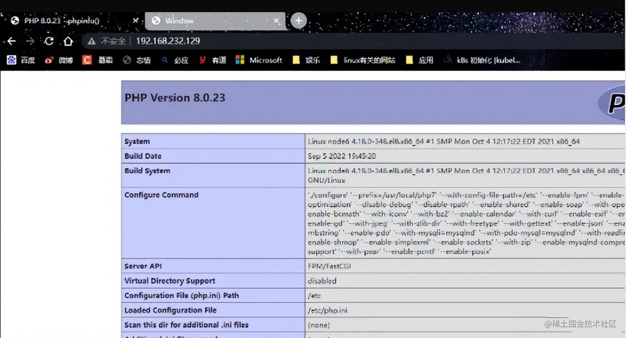Open the 必应 search bookmark

(x=175, y=60)
